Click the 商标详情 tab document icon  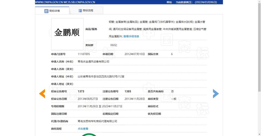tap(46, 11)
